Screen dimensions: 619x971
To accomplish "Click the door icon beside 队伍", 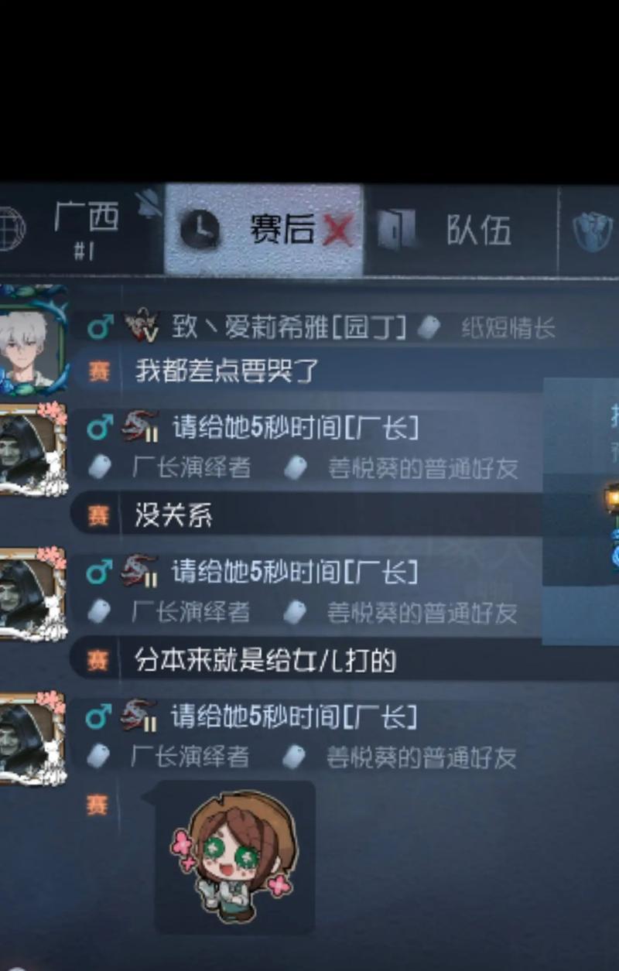I will [396, 229].
